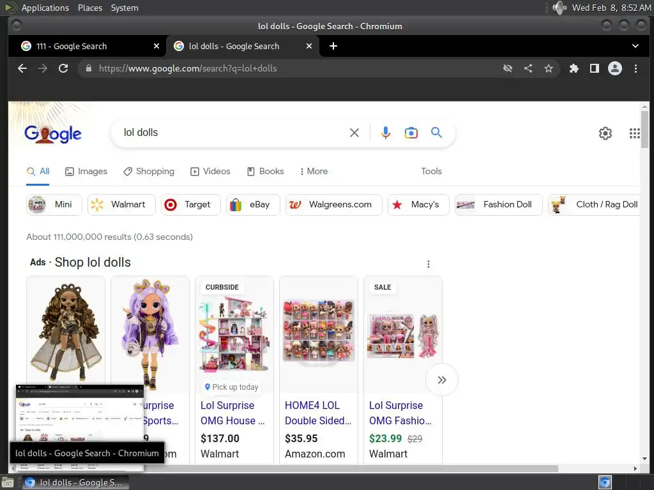
Task: Click the address bar URL
Action: 188,68
